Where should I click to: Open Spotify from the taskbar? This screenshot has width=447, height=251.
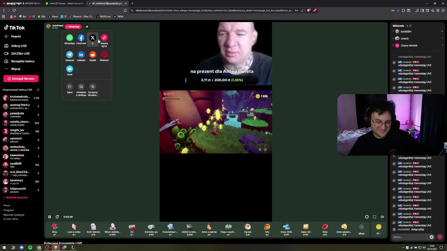pos(30,248)
